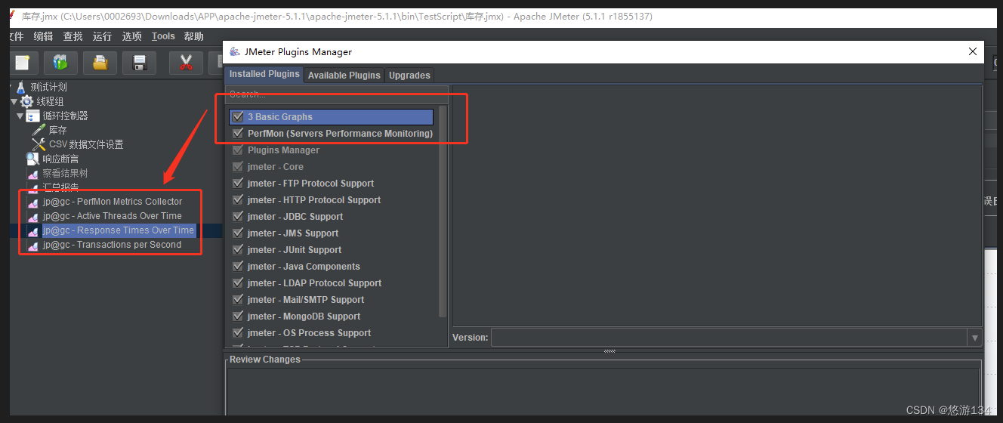Screen dimensions: 1003x423
Task: Click the plugin list vertical scrollbar
Action: 443,211
